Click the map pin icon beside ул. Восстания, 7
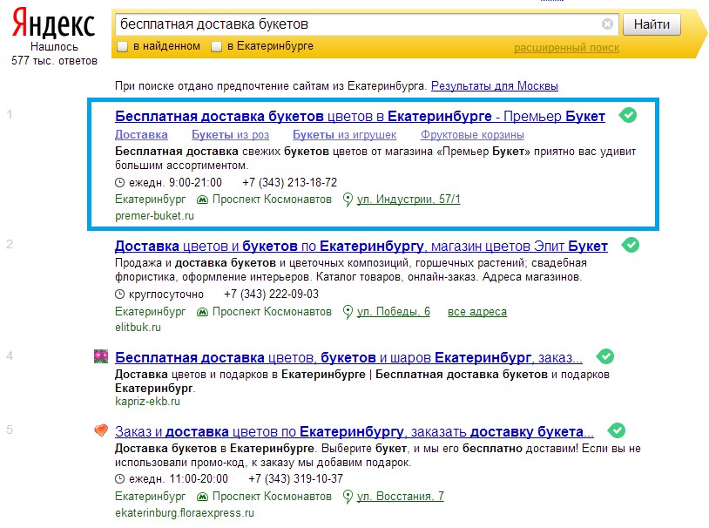The image size is (709, 528). tap(348, 497)
